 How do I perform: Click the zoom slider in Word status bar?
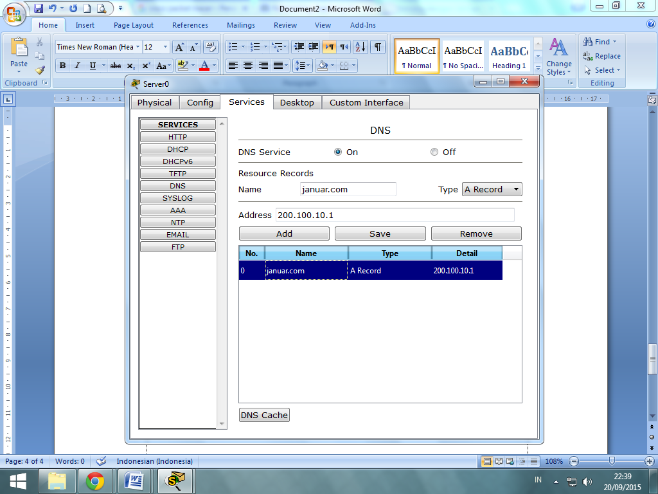click(x=612, y=461)
